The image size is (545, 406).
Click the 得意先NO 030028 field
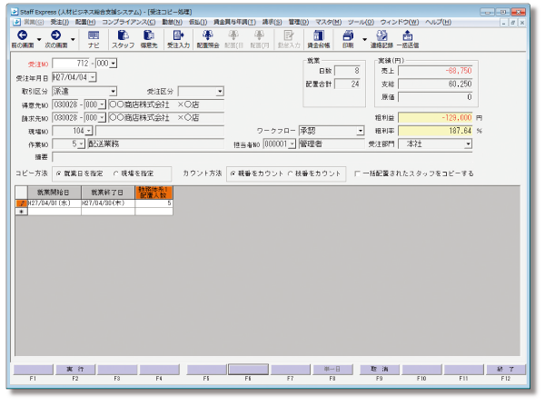(65, 104)
